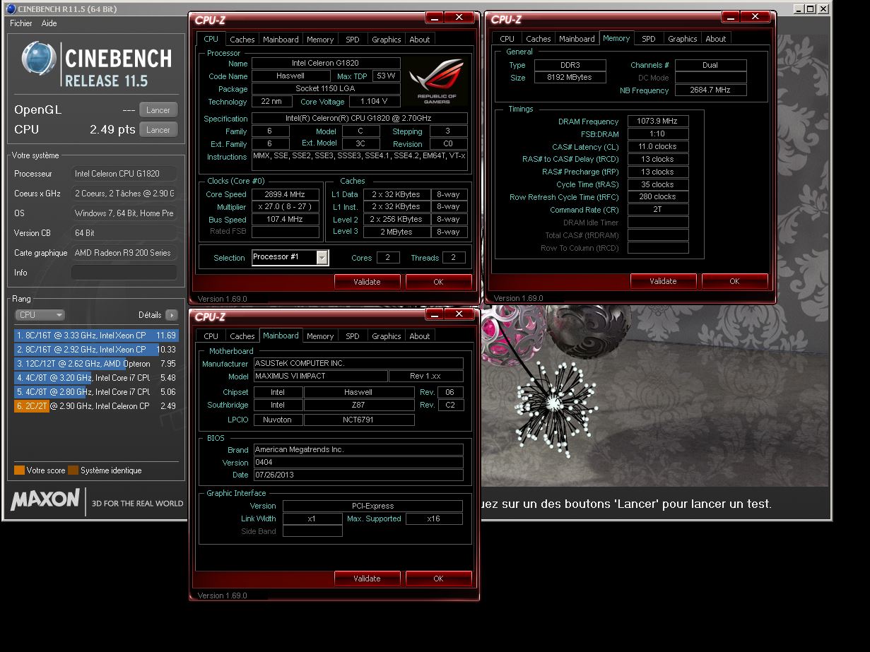
Task: Open About tab in the Memory CPU-Z window
Action: (x=716, y=39)
